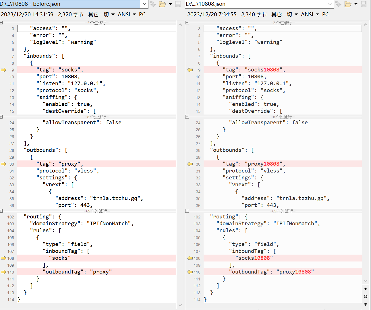Screen dimensions: 371x310
Task: Click the round marker button in right scrollbar
Action: point(366,297)
